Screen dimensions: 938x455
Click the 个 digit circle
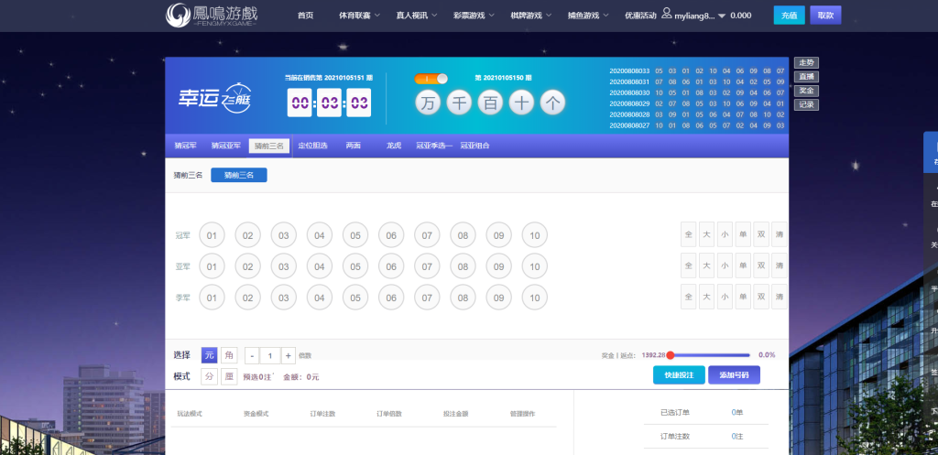click(552, 103)
